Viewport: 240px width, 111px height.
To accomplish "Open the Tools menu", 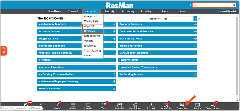I will [x=165, y=11].
